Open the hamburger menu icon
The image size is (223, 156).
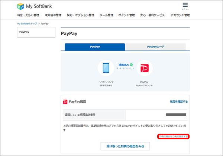185,5
